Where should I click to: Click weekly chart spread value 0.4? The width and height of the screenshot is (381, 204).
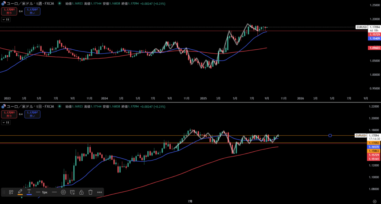(21, 11)
